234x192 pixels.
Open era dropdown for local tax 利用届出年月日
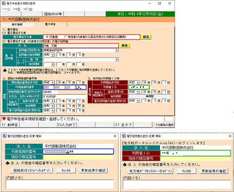pyautogui.click(x=138, y=83)
